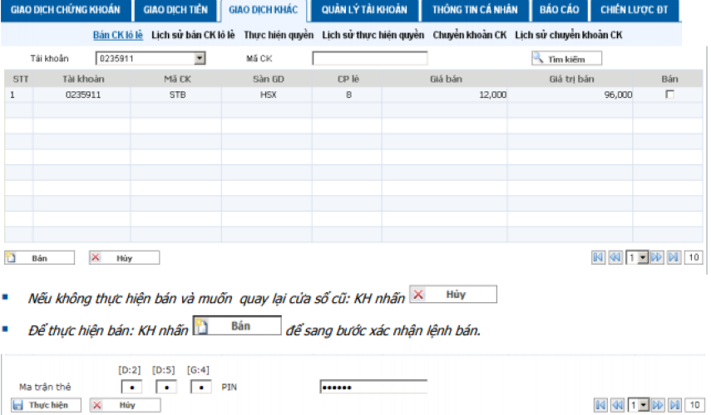The height and width of the screenshot is (415, 711).
Task: Click first-page arrow in bottom pagination bar
Action: (598, 405)
